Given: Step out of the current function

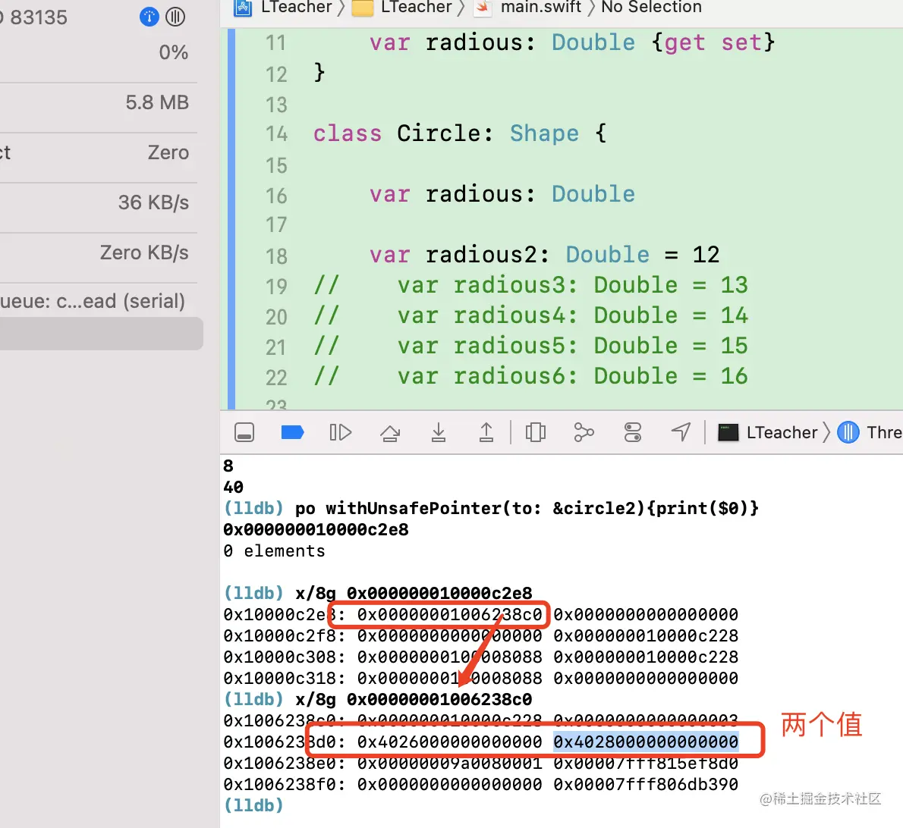Looking at the screenshot, I should tap(486, 432).
